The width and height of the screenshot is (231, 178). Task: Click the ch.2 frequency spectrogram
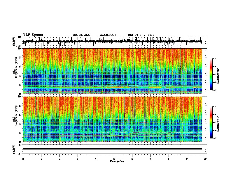click(113, 119)
